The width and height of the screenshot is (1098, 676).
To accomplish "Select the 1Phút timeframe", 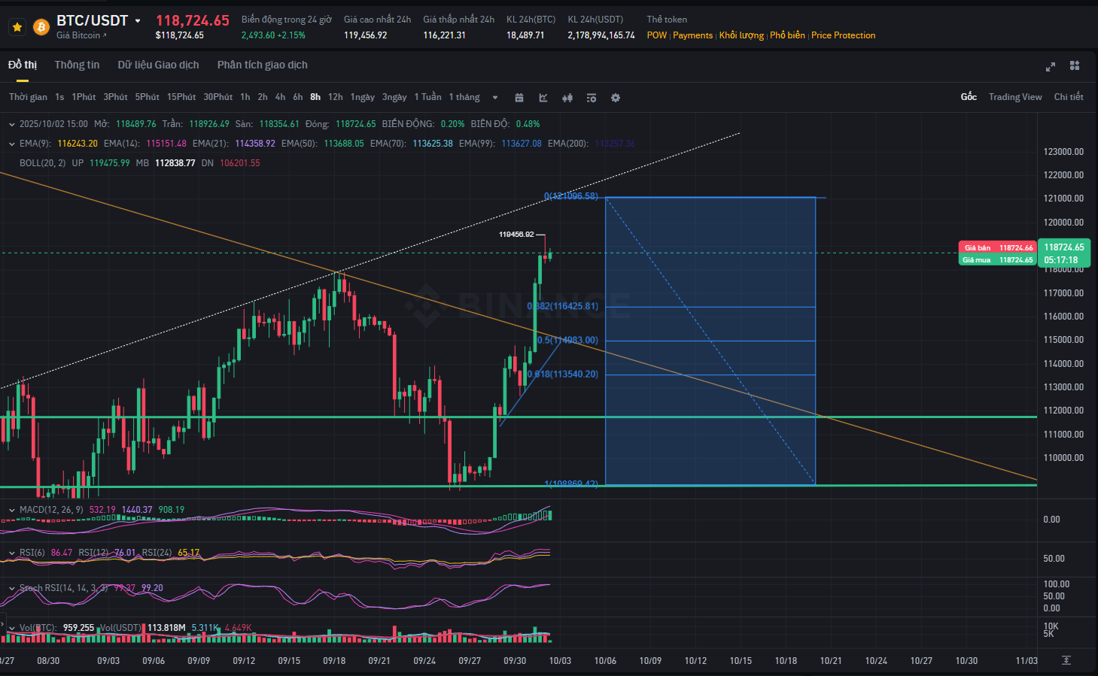I will 84,97.
